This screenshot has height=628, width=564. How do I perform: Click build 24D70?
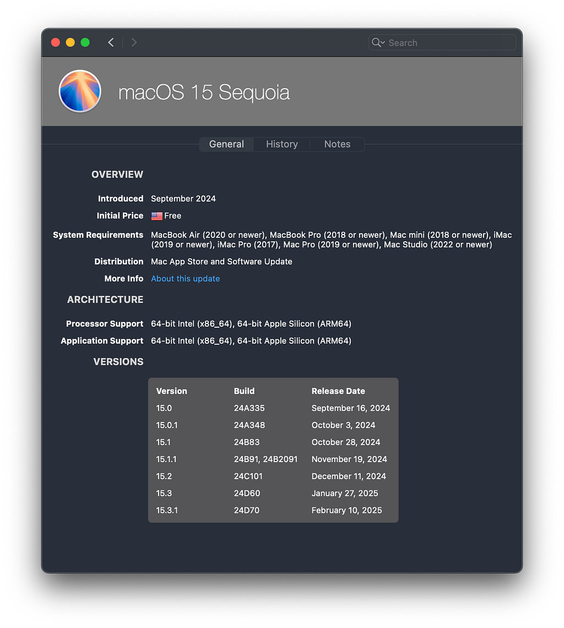click(247, 510)
